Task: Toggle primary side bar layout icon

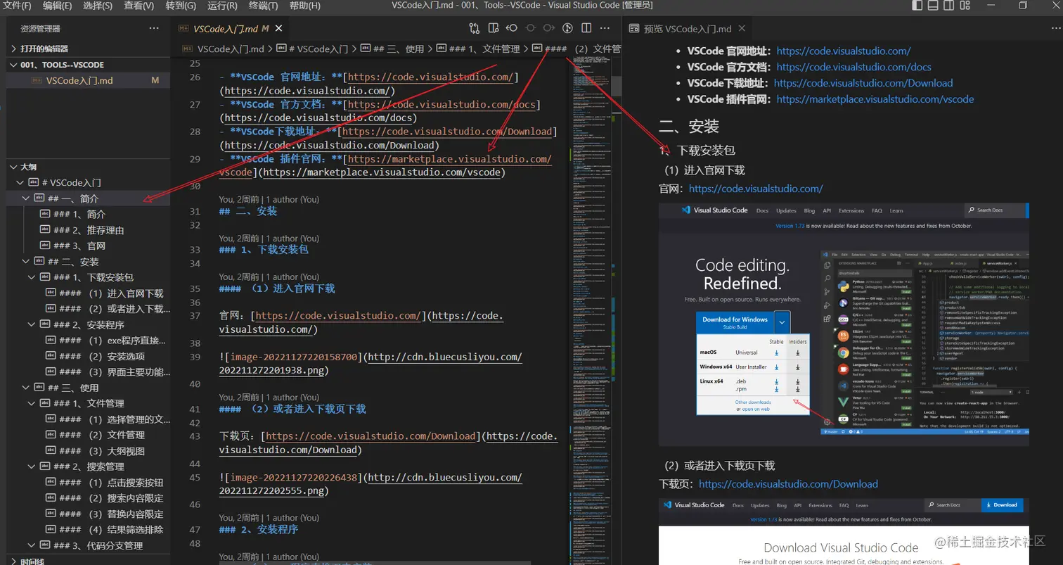Action: [x=917, y=6]
